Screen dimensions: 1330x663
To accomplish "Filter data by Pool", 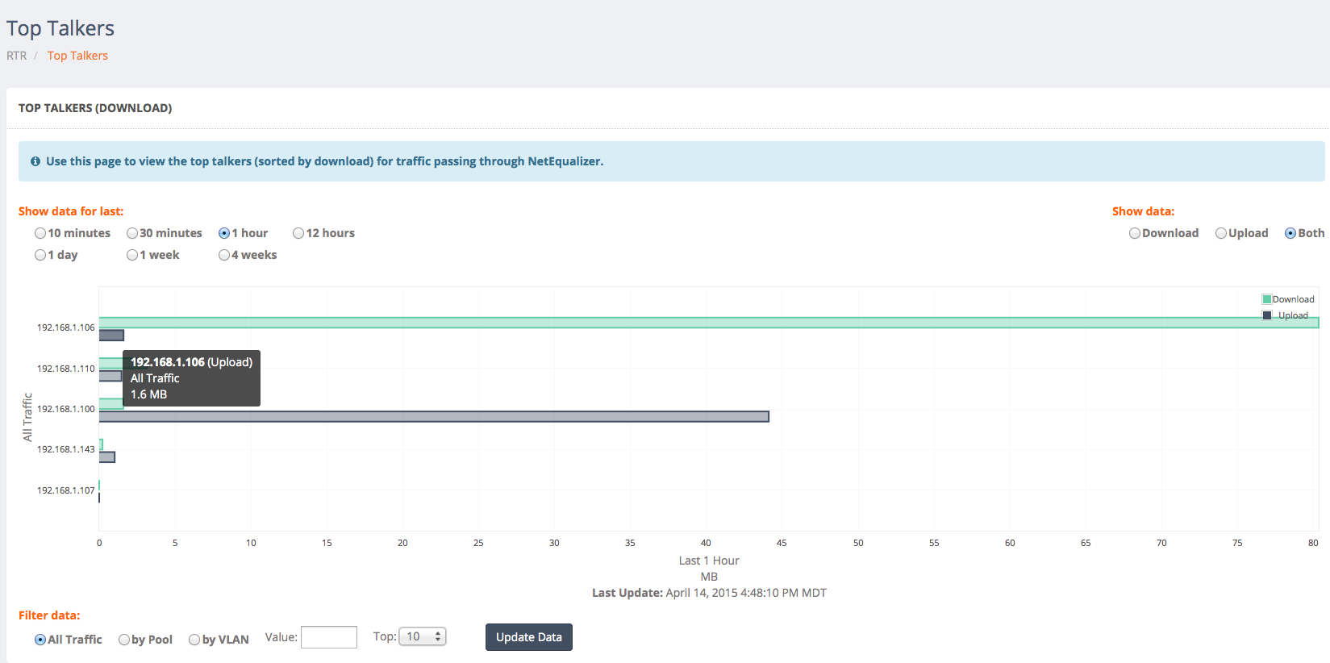I will [x=124, y=640].
